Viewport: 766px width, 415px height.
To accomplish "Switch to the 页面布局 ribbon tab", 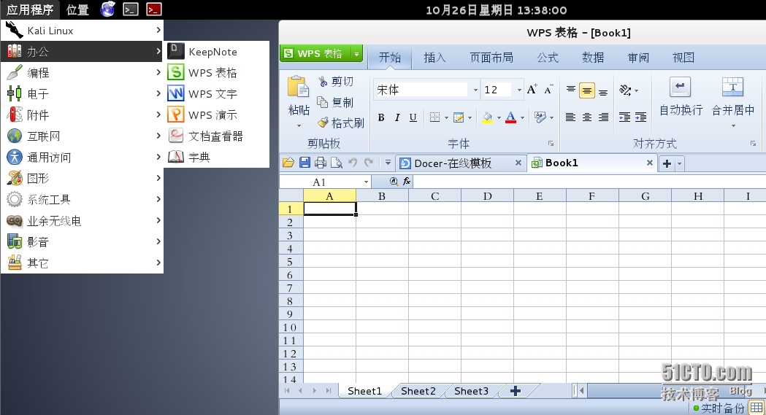I will tap(491, 58).
